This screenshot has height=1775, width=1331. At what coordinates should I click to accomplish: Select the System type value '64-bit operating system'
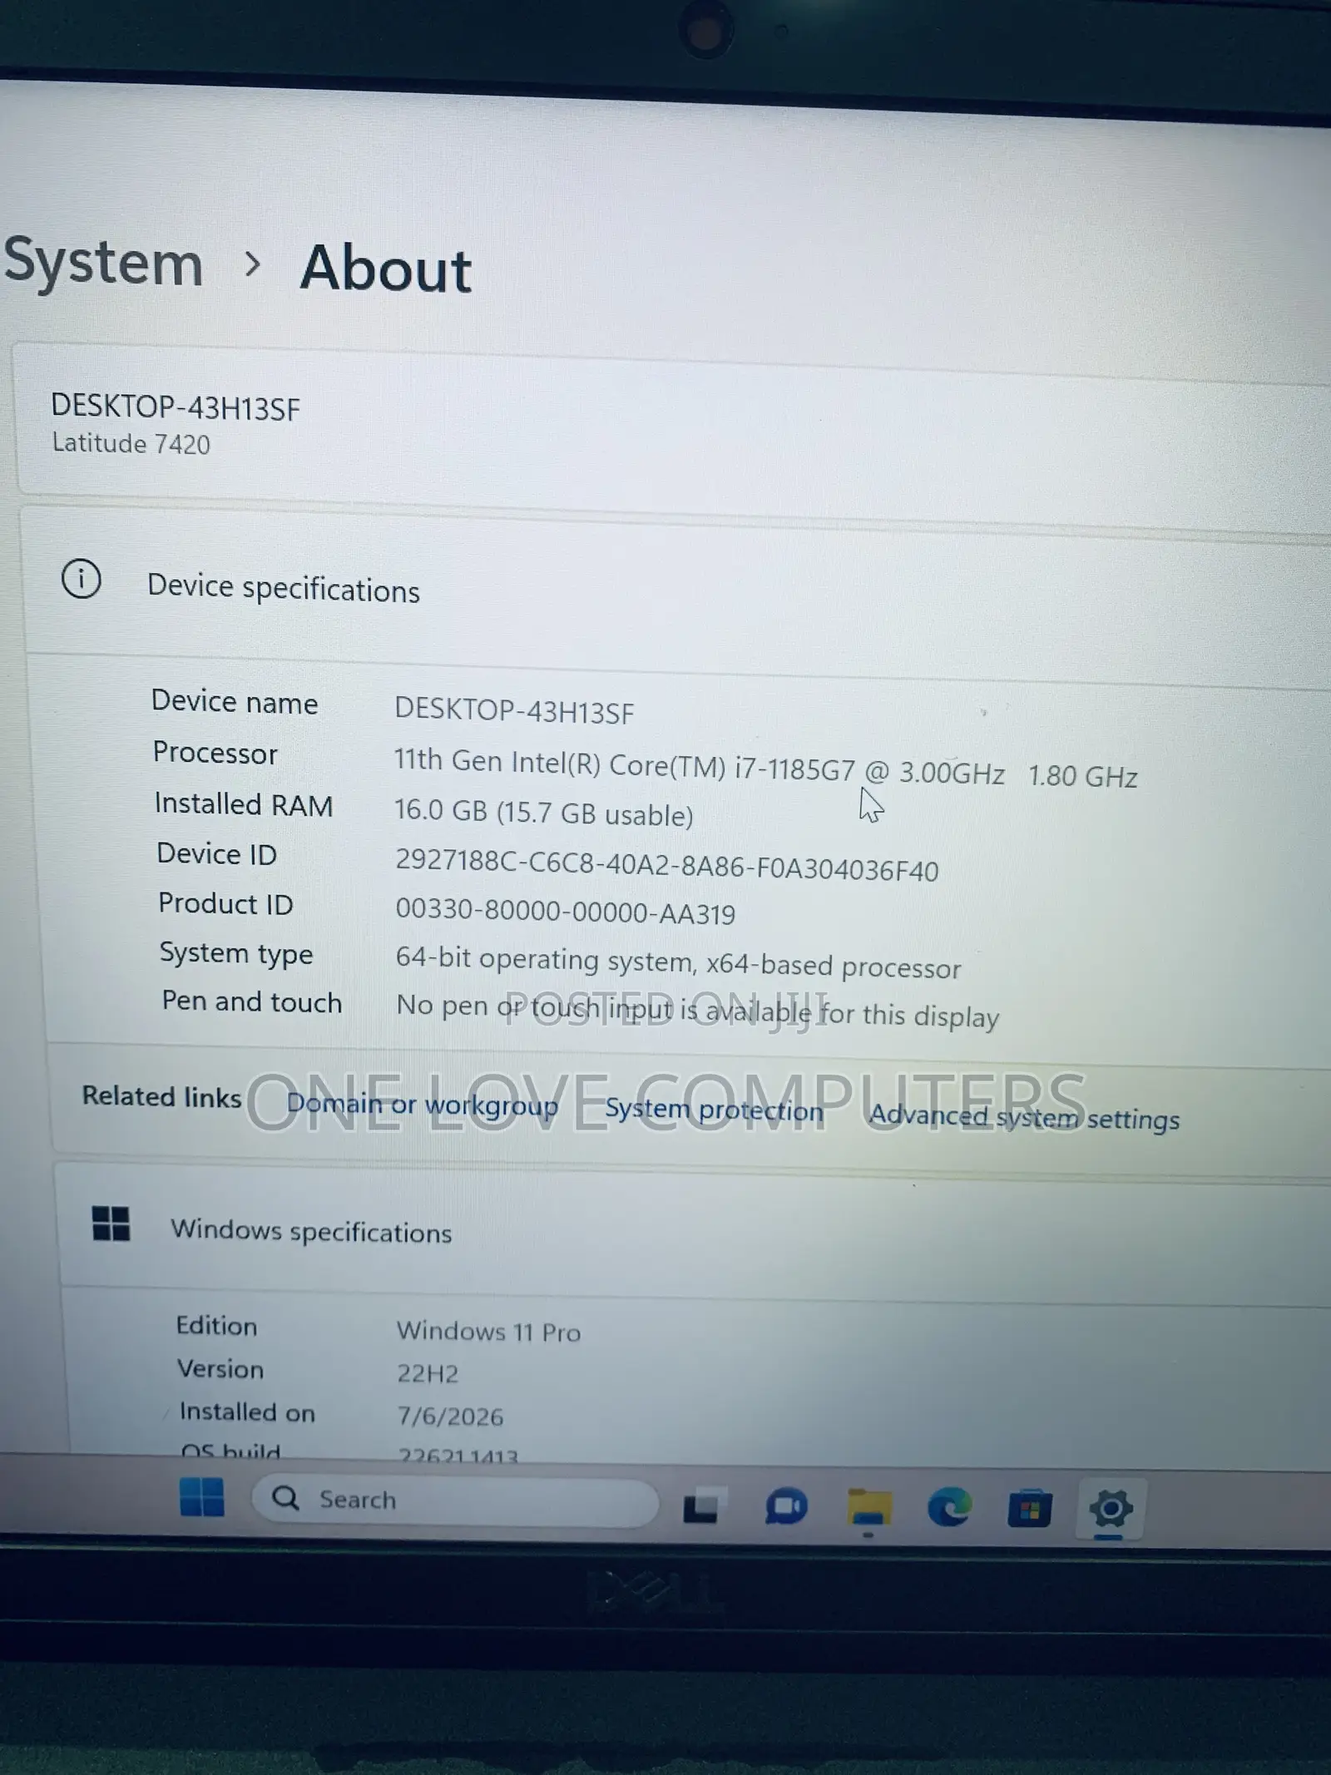click(545, 960)
